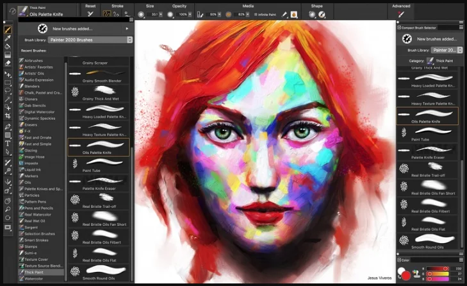This screenshot has width=467, height=286.
Task: Open the Size preview dab icon
Action: coord(141,14)
